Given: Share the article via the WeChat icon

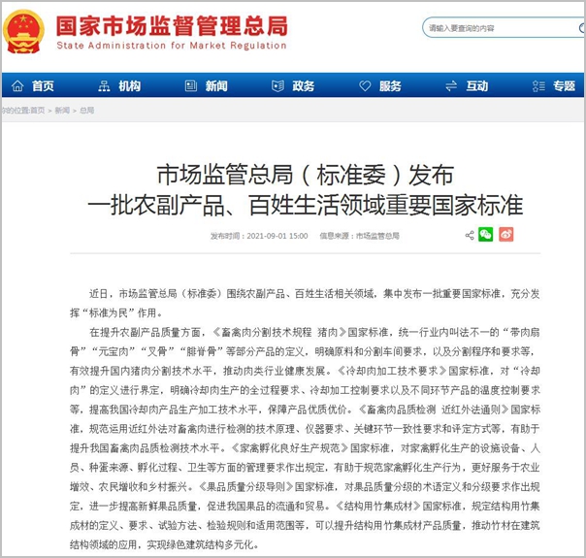Looking at the screenshot, I should [486, 235].
